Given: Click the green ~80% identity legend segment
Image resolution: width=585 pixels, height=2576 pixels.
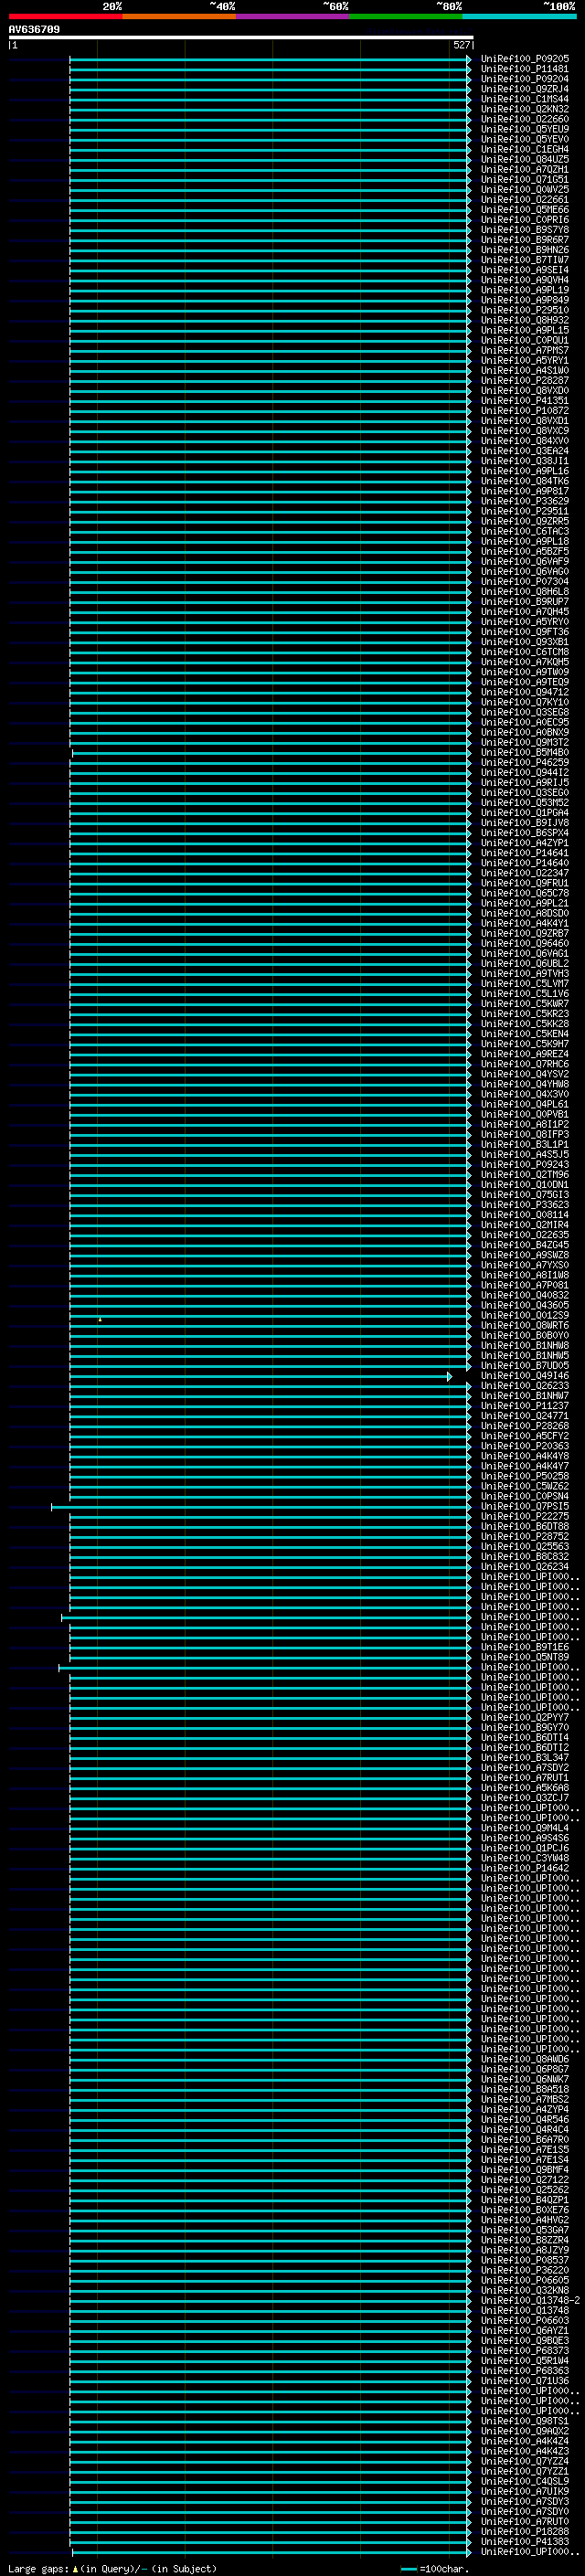Looking at the screenshot, I should 406,16.
